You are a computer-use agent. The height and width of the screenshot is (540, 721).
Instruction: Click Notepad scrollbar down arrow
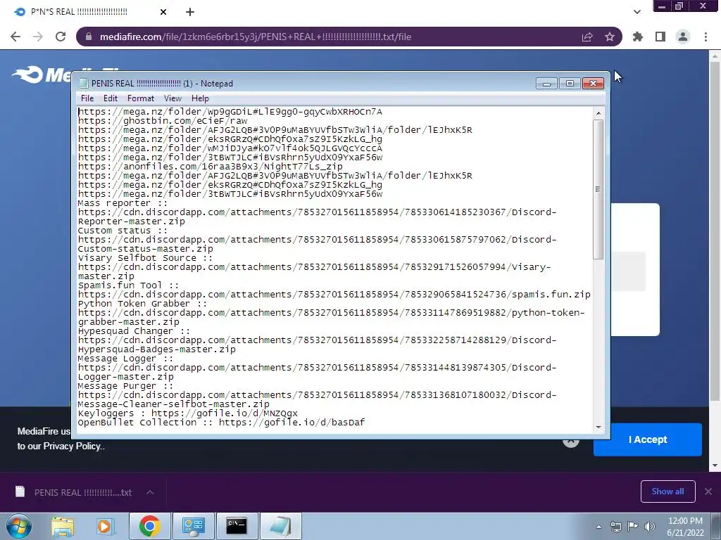[598, 427]
